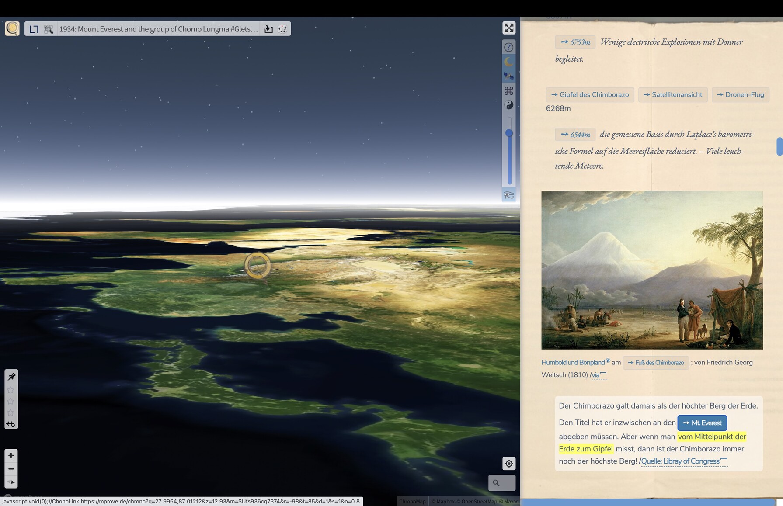Click the ChronoMap globe logo icon
Screen dimensions: 783x506
[x=12, y=28]
